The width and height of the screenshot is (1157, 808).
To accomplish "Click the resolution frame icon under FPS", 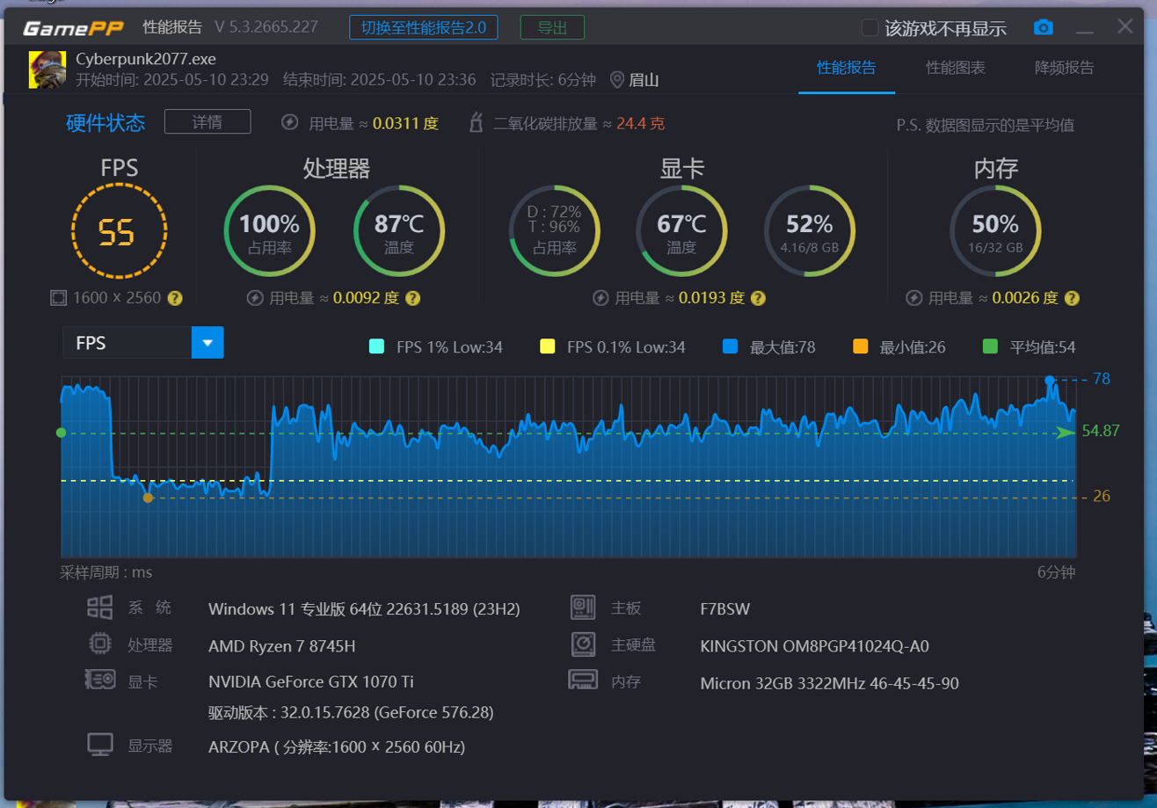I will [58, 298].
